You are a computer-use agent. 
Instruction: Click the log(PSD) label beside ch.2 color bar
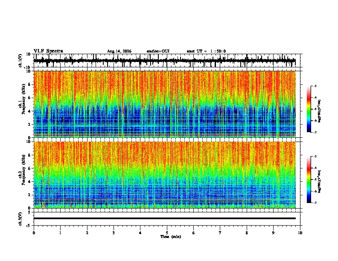coord(319,181)
